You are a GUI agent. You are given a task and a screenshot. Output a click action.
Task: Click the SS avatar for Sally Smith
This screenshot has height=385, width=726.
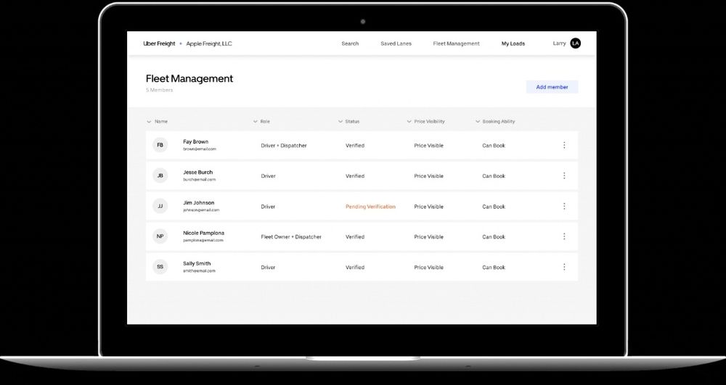[160, 267]
